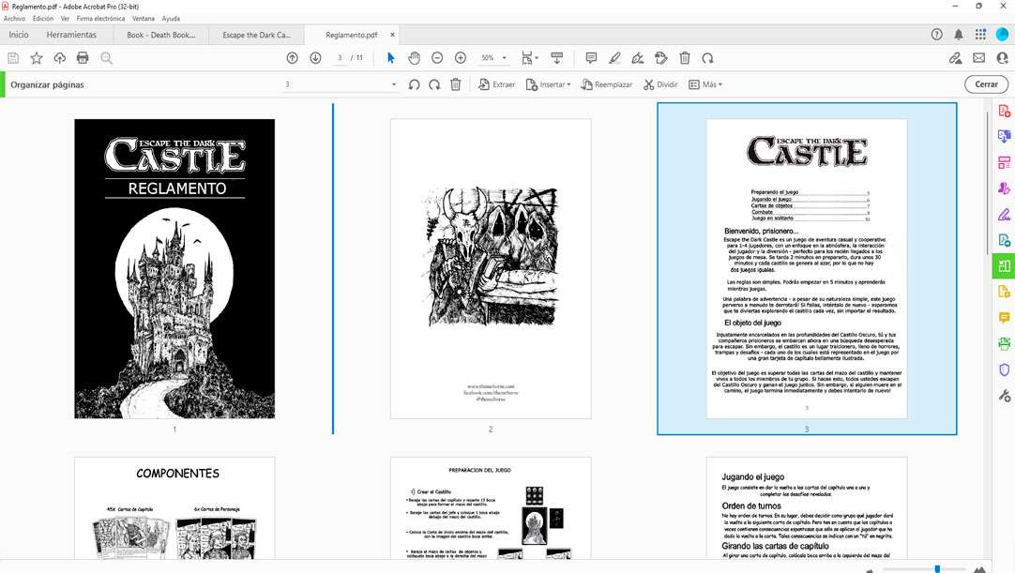Open the Edición menu
1015x573 pixels.
[x=43, y=19]
